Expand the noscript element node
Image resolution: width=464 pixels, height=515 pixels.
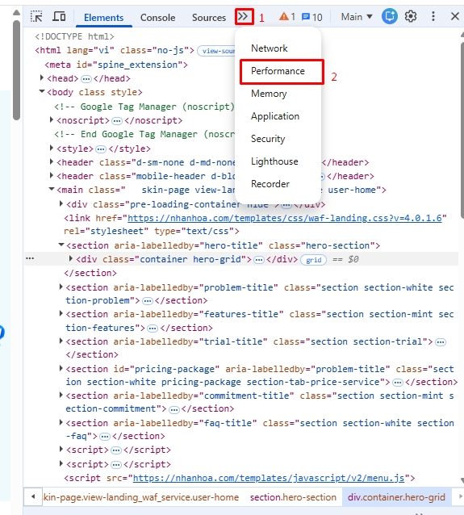point(51,120)
